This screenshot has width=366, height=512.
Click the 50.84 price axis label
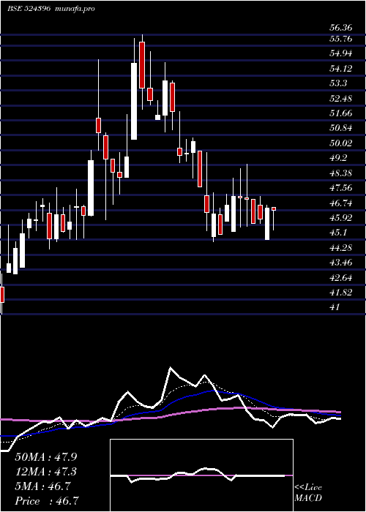click(341, 128)
